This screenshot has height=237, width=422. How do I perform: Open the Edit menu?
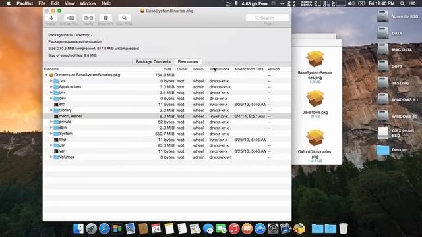[55, 3]
